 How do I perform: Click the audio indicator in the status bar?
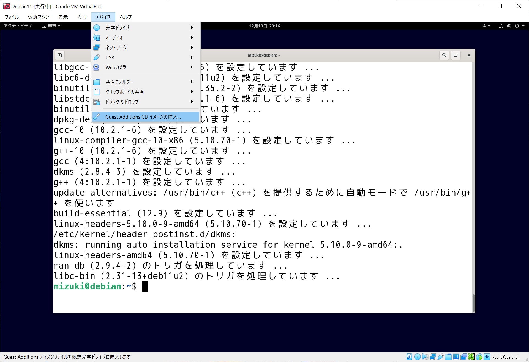[x=425, y=357]
